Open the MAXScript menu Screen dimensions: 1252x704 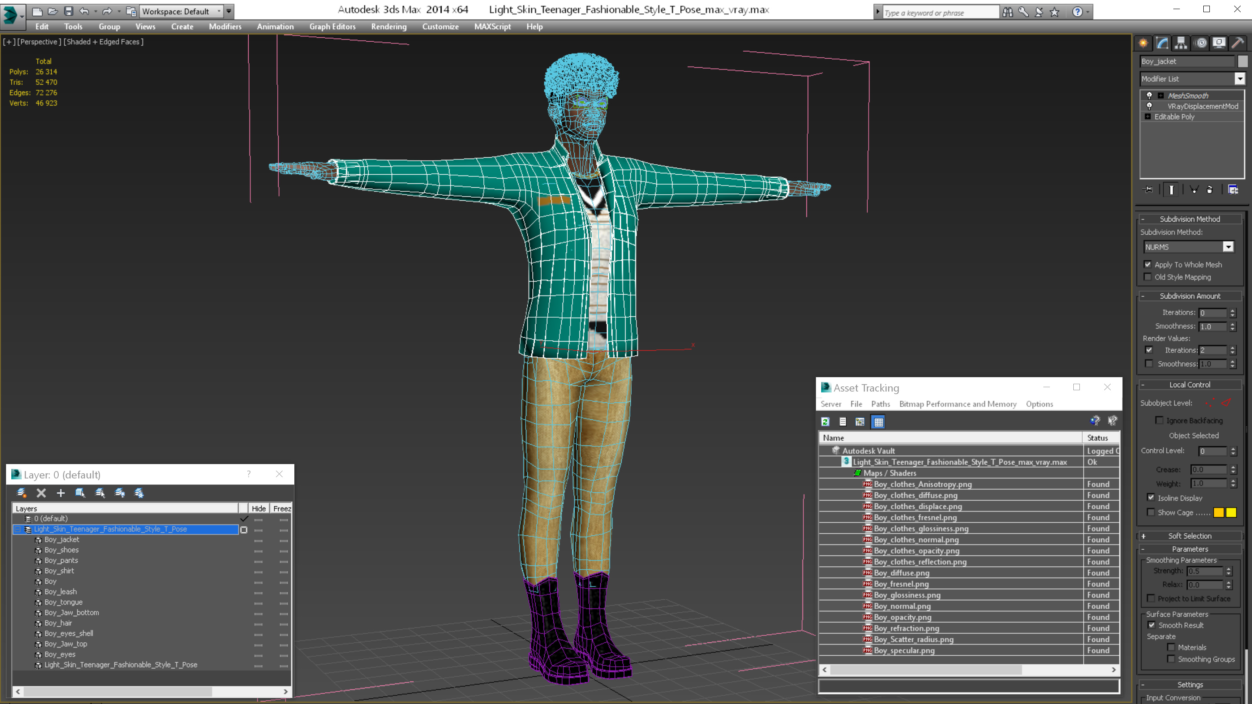[x=493, y=27]
